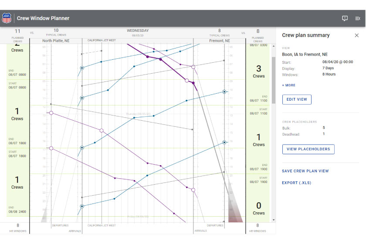366x244 pixels.
Task: Collapse the side panel via menu icon
Action: pos(358,18)
